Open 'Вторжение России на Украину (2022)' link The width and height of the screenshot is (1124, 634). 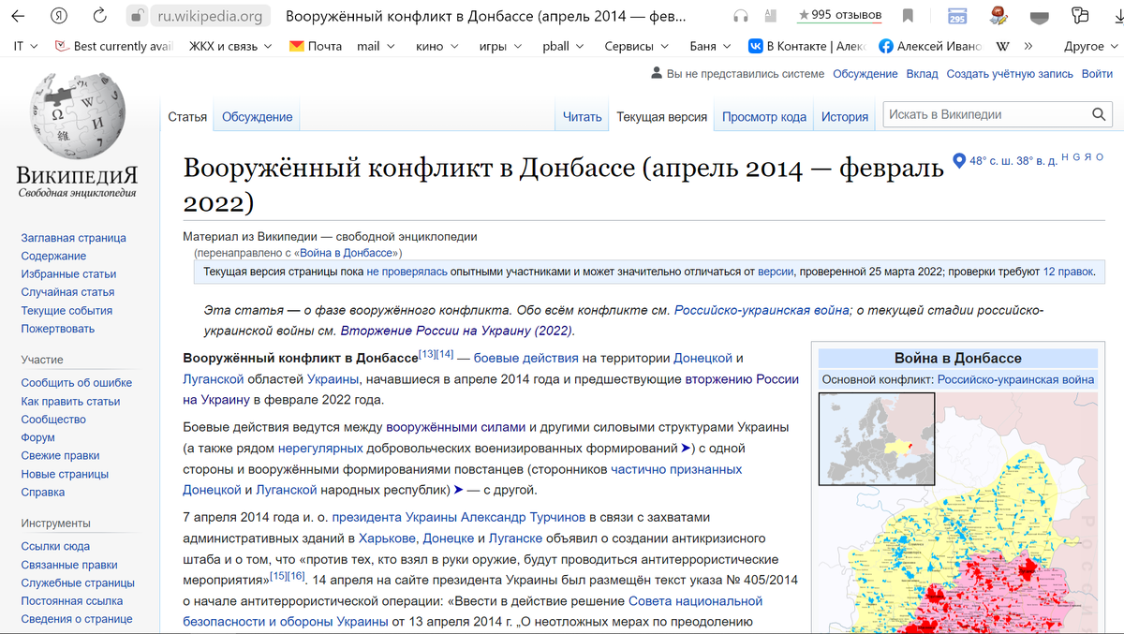pyautogui.click(x=456, y=331)
